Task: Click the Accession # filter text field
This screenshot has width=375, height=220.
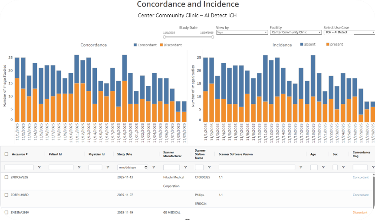Action: coord(19,167)
